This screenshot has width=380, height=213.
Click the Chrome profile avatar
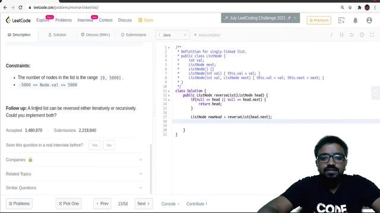[367, 8]
